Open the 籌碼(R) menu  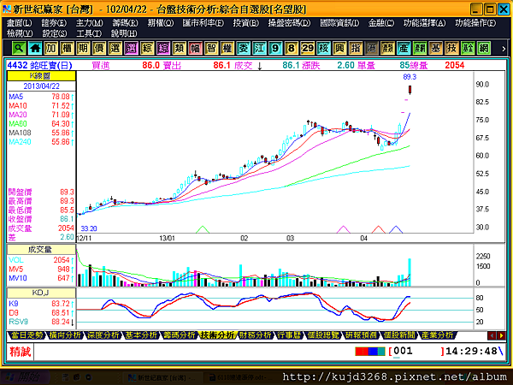(x=126, y=23)
